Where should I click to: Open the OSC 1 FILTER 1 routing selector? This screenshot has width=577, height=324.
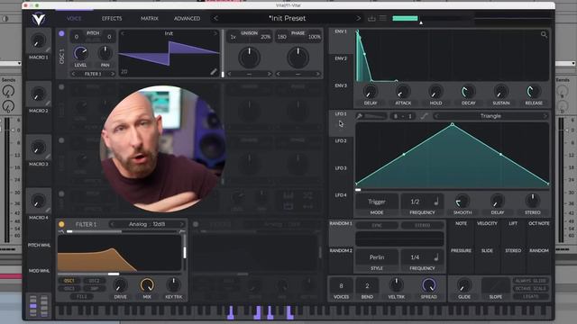tap(93, 74)
